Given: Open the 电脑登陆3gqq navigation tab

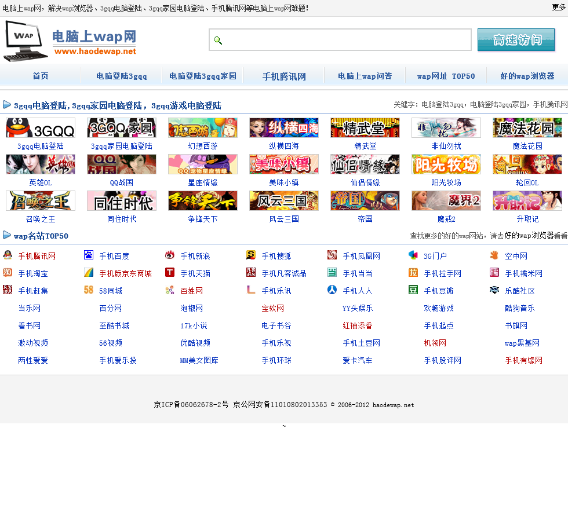Looking at the screenshot, I should [121, 76].
